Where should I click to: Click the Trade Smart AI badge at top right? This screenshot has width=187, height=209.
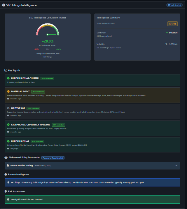[x=174, y=5]
